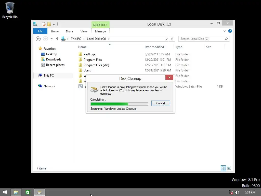
Task: Sort by the Size column header
Action: tap(208, 47)
